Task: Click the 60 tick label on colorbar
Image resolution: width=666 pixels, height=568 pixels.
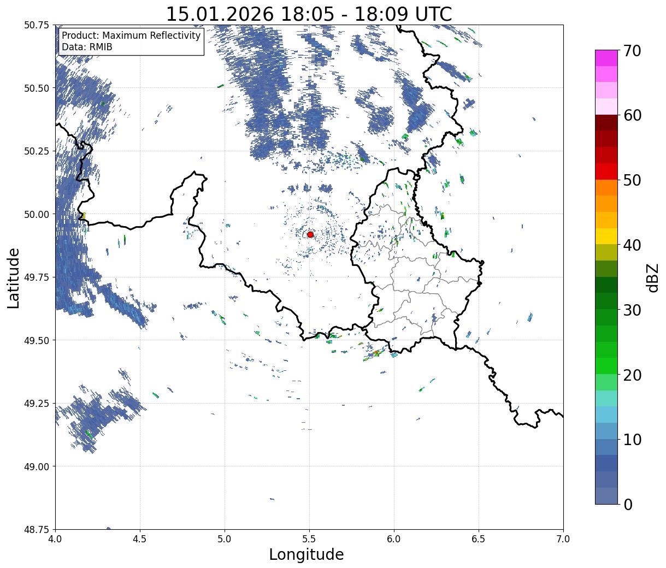Action: tap(632, 115)
